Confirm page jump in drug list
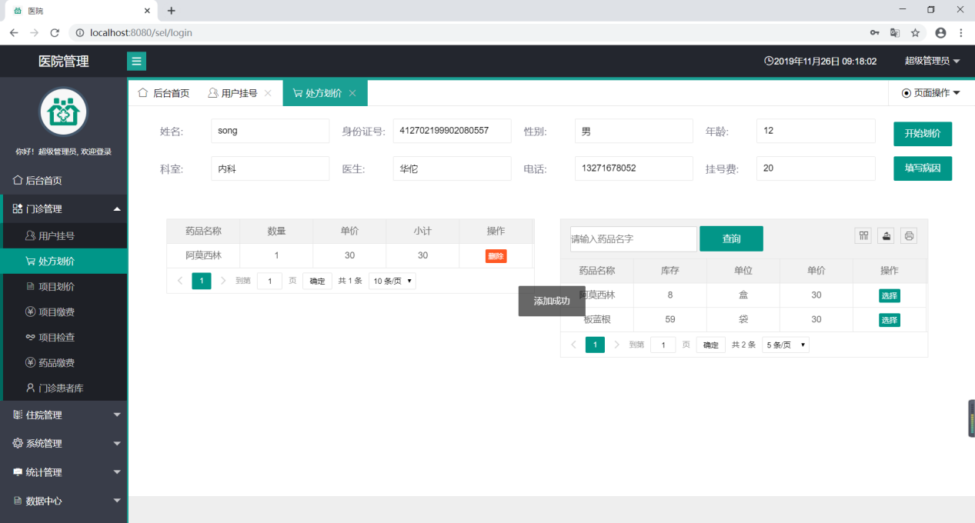The width and height of the screenshot is (975, 523). (x=711, y=345)
